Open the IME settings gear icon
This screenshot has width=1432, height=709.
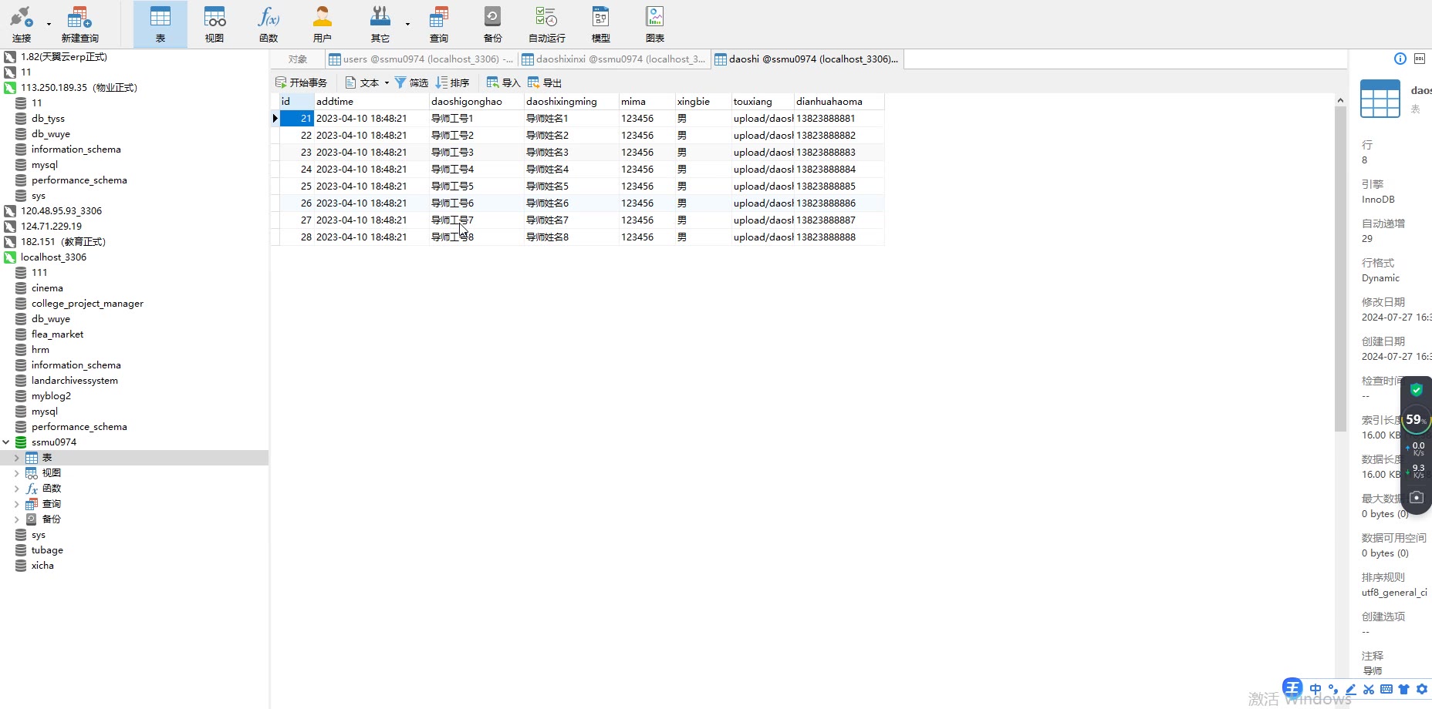1422,689
